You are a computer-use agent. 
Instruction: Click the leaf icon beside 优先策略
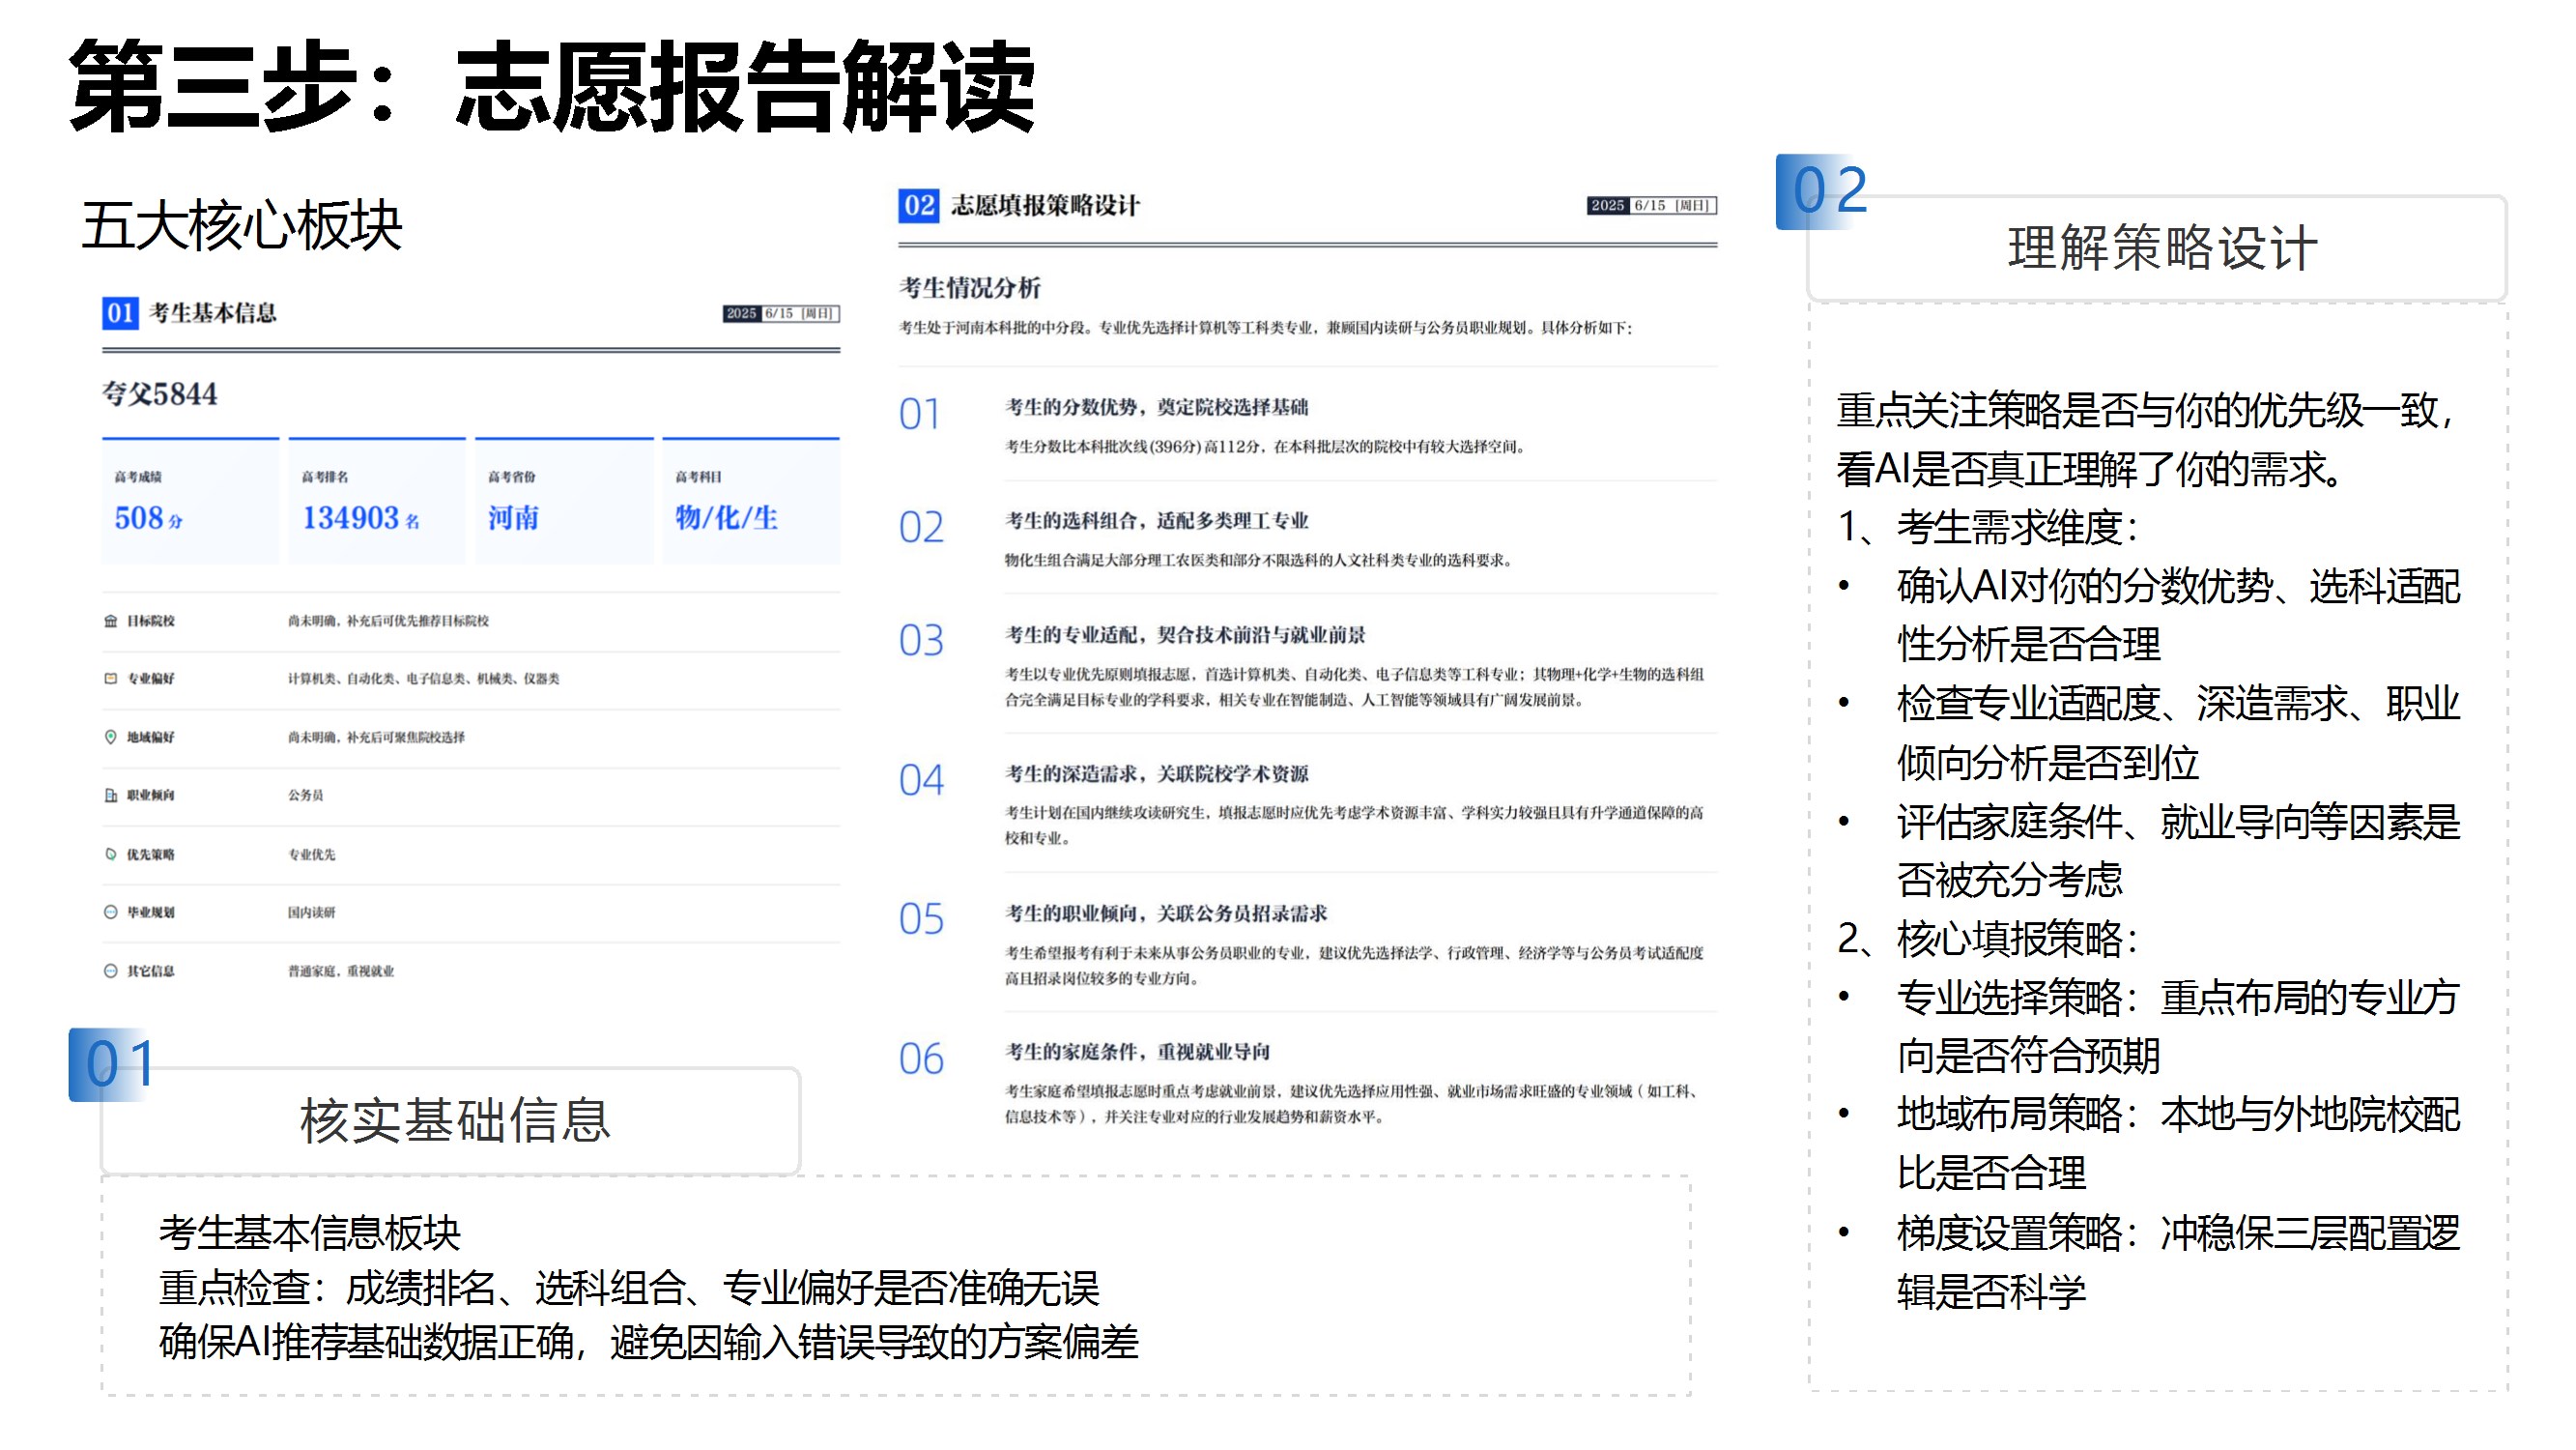[x=110, y=855]
